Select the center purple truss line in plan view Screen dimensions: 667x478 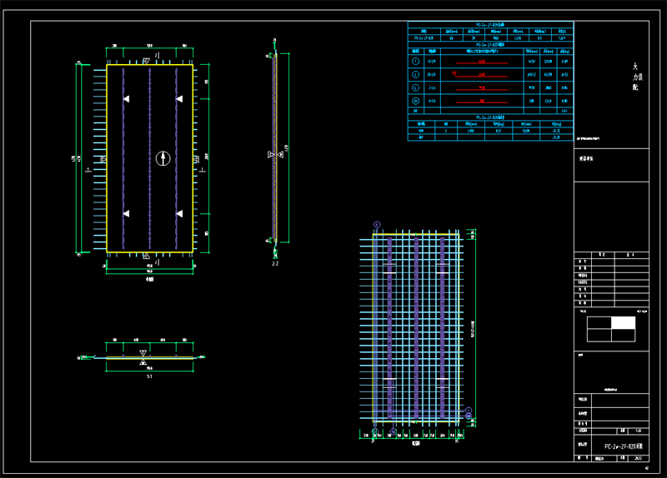click(x=150, y=158)
